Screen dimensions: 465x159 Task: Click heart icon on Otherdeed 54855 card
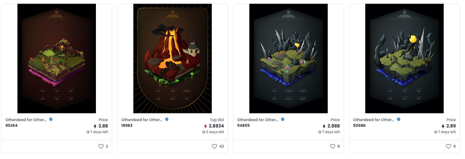point(332,146)
